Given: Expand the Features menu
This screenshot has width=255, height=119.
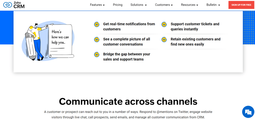Looking at the screenshot, I should 97,5.
